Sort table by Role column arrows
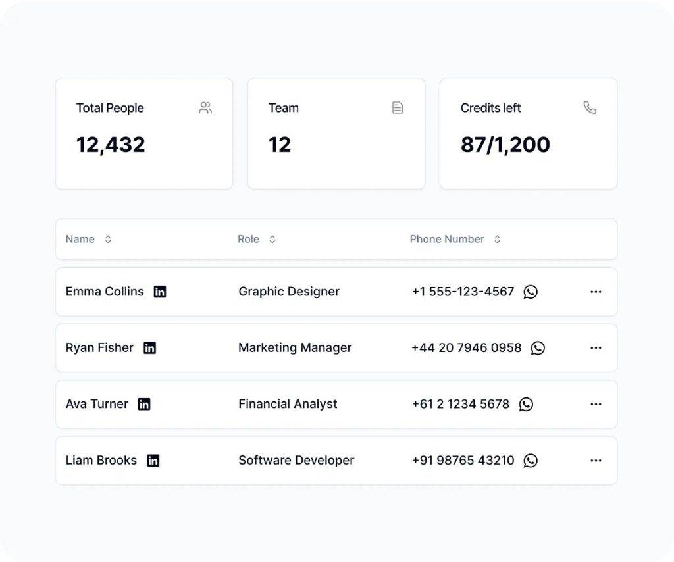This screenshot has width=674, height=562. [x=272, y=240]
